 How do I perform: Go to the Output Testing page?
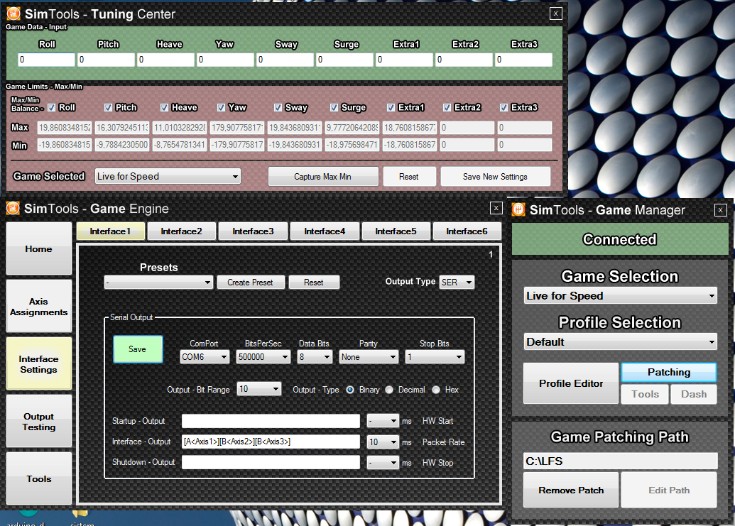tap(38, 422)
